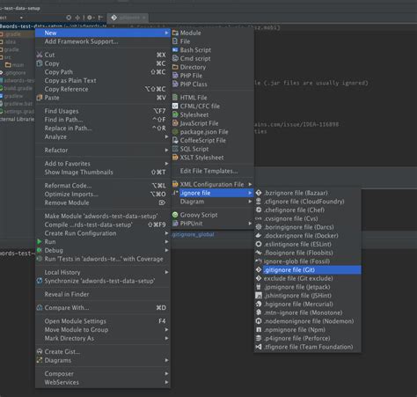Open the .gitignore_global link

193,234
